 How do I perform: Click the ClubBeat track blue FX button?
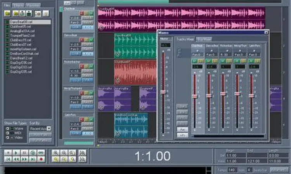[88, 27]
